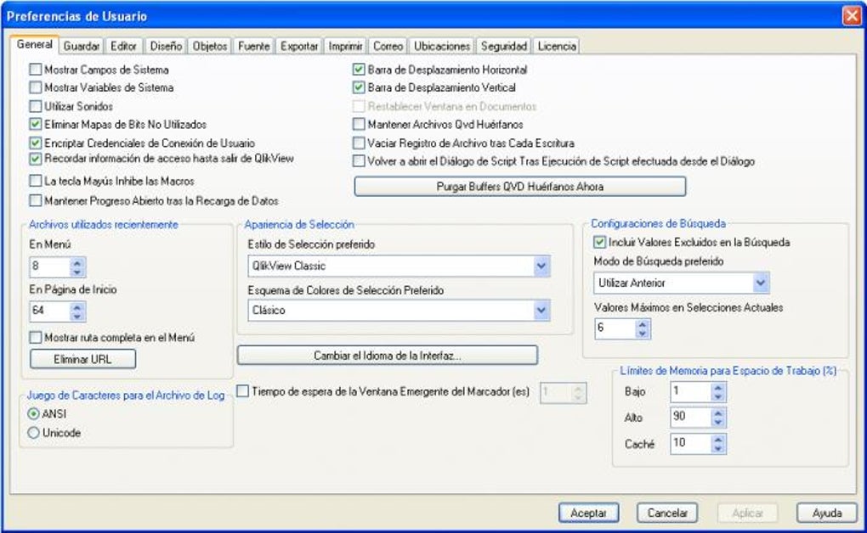The image size is (867, 533).
Task: Increase the Bajo memory limit value
Action: (x=718, y=386)
